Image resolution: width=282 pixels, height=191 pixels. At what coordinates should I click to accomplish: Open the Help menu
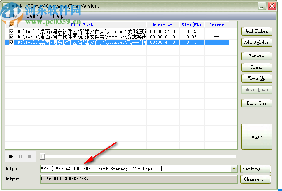pyautogui.click(x=58, y=16)
